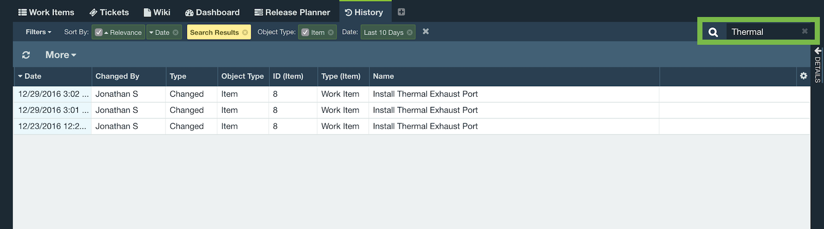
Task: Expand the Filters dropdown
Action: tap(39, 32)
